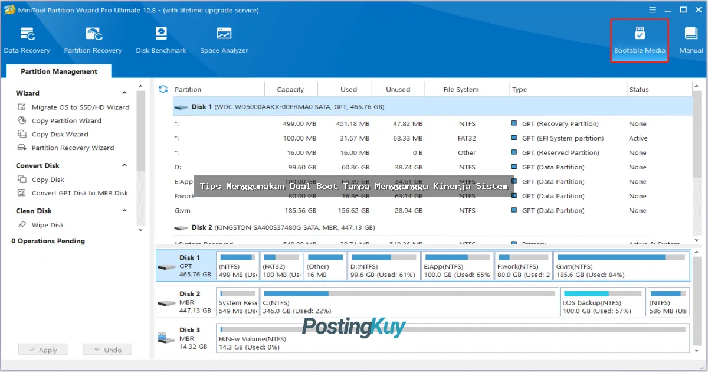
Task: Select D:(NTFS) 99.6 GB block
Action: 384,266
